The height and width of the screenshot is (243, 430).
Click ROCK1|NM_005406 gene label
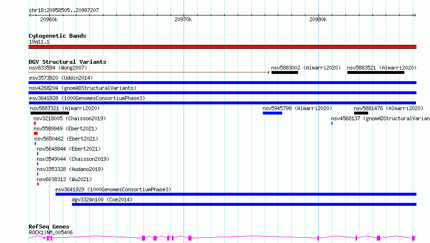(51, 232)
